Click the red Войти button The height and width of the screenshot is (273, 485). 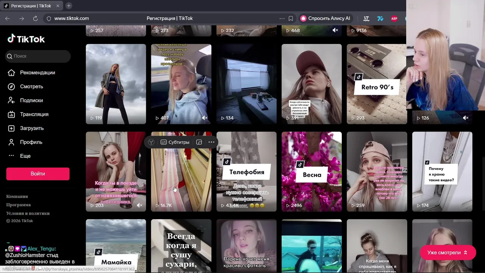[x=38, y=174]
